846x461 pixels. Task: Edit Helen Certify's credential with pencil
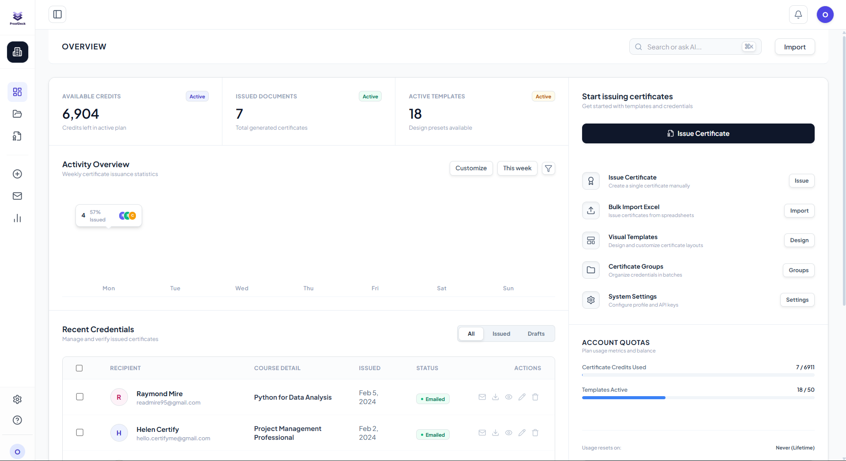(x=522, y=433)
